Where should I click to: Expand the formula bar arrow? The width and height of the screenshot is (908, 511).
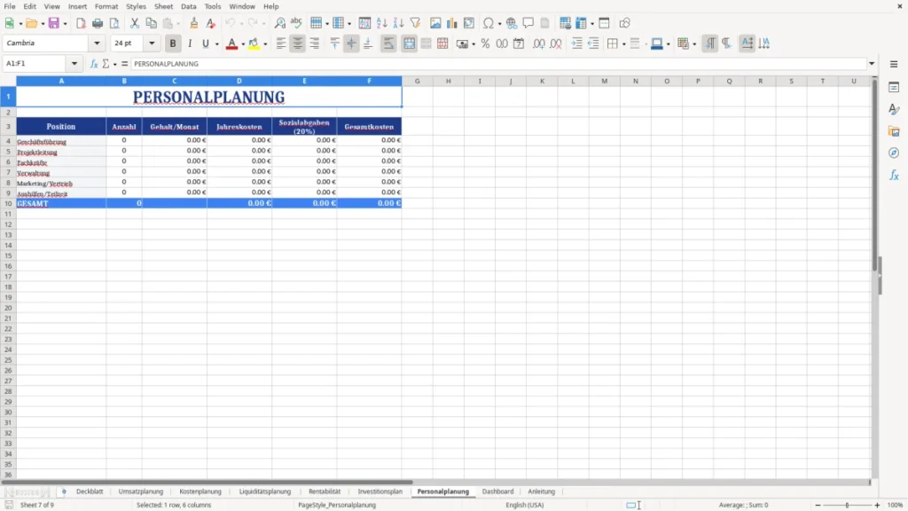tap(872, 64)
